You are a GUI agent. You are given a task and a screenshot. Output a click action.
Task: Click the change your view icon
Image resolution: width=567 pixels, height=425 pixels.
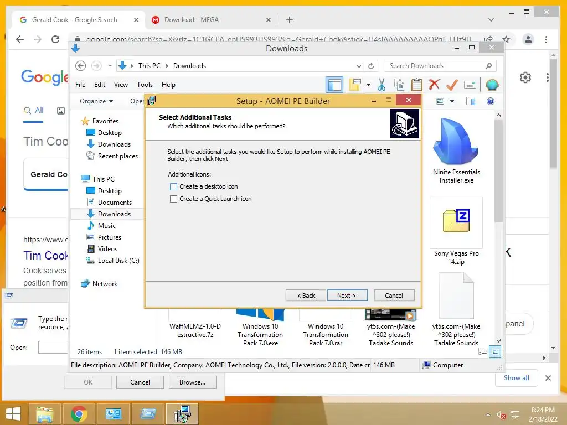[440, 102]
